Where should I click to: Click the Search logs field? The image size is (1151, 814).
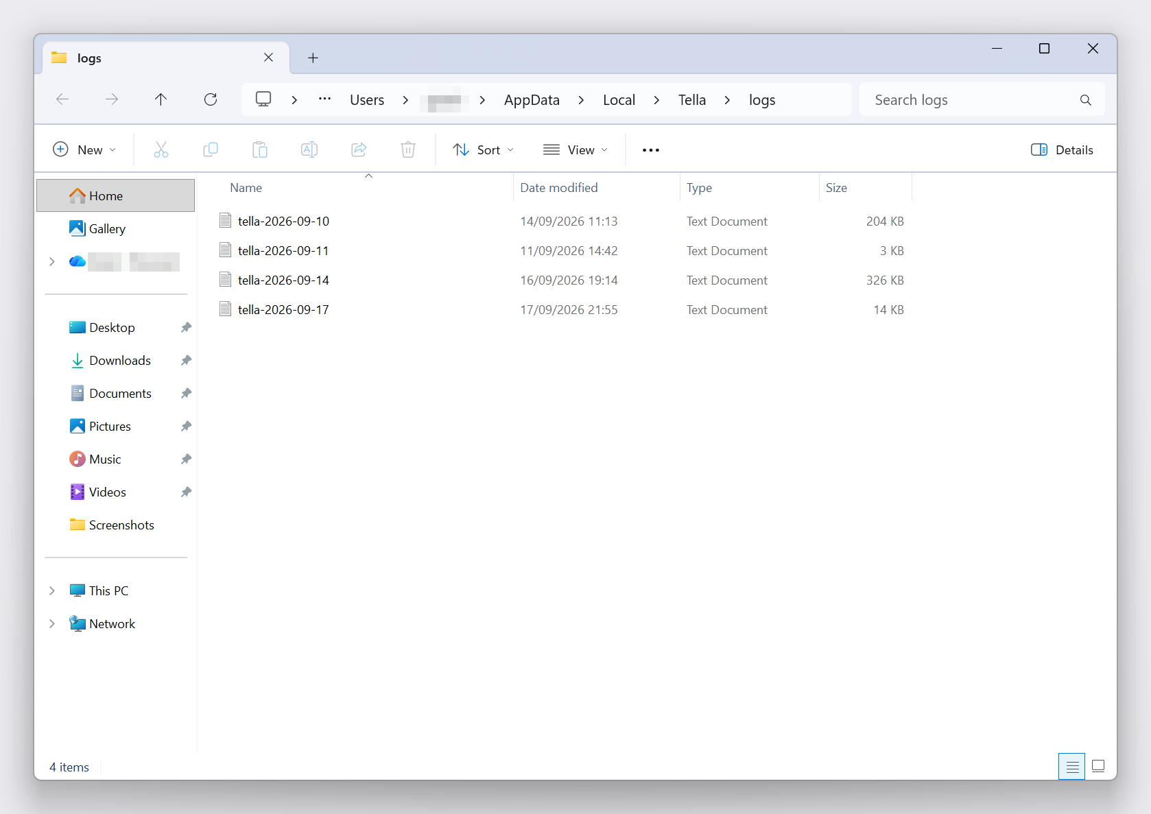coord(982,100)
